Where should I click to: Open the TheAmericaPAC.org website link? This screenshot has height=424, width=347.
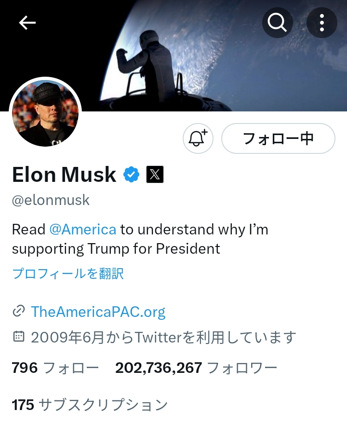coord(98,312)
